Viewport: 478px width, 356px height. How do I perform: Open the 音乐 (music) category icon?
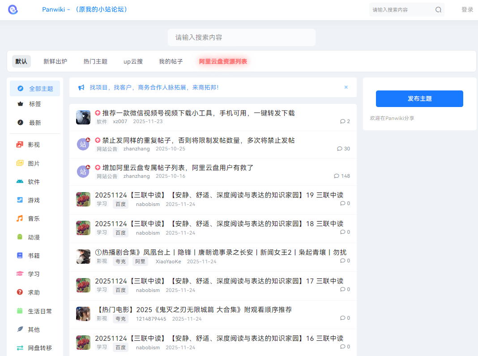coord(19,219)
